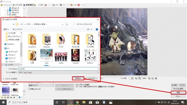Switch to the 画像閲覧 tab

[18, 5]
